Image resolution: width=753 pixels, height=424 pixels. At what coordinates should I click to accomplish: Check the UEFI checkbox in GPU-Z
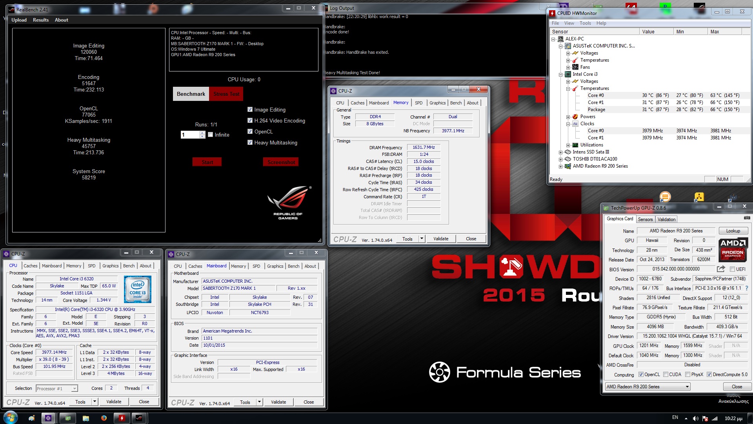(732, 269)
